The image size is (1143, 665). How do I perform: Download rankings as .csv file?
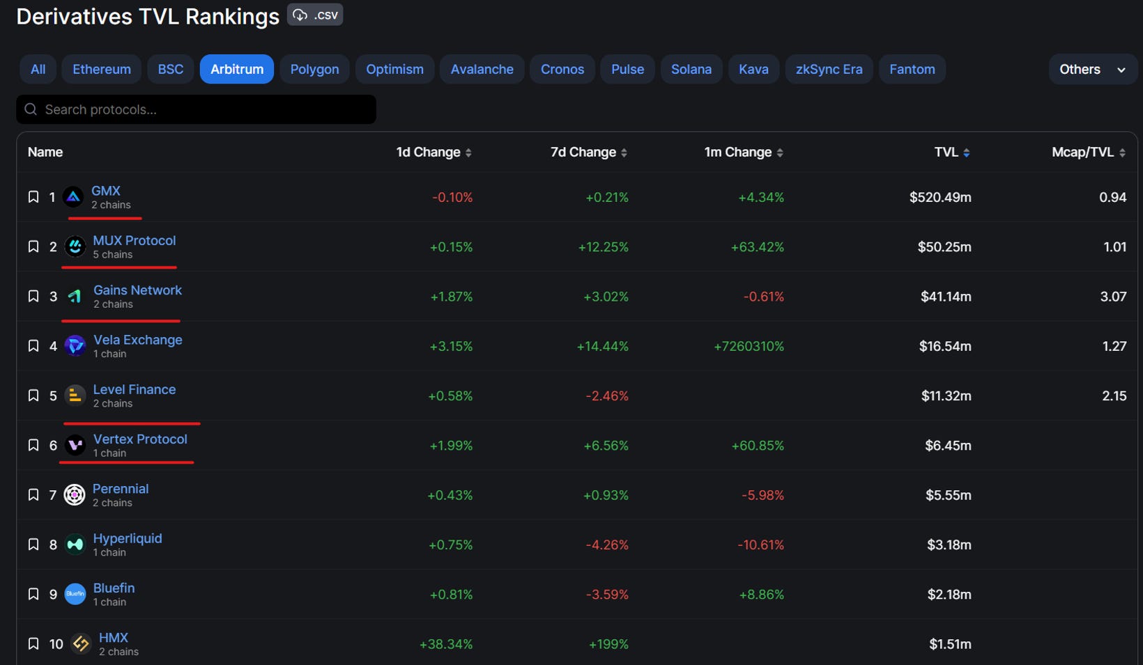[x=315, y=15]
